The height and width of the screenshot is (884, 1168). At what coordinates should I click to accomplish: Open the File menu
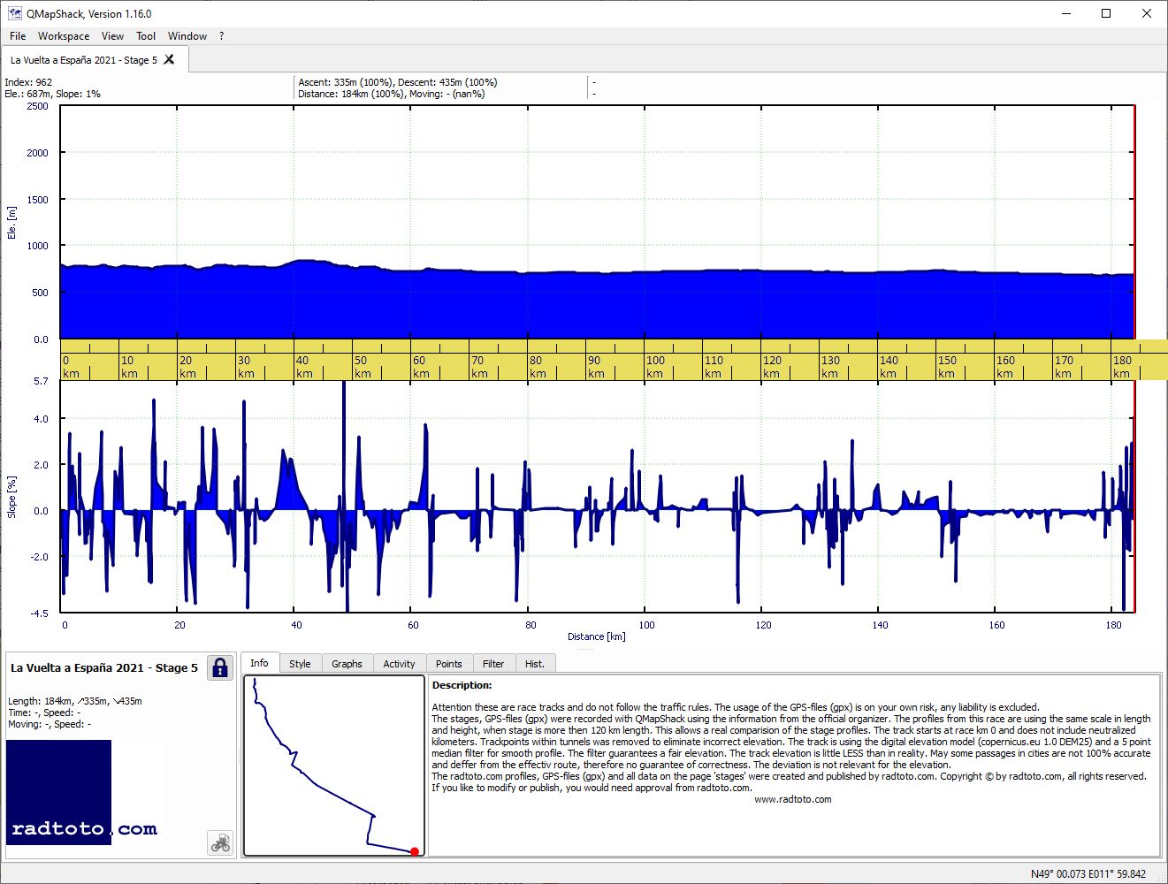pos(18,36)
